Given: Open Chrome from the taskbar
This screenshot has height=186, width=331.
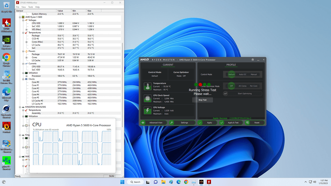Looking at the screenshot, I should [186, 182].
